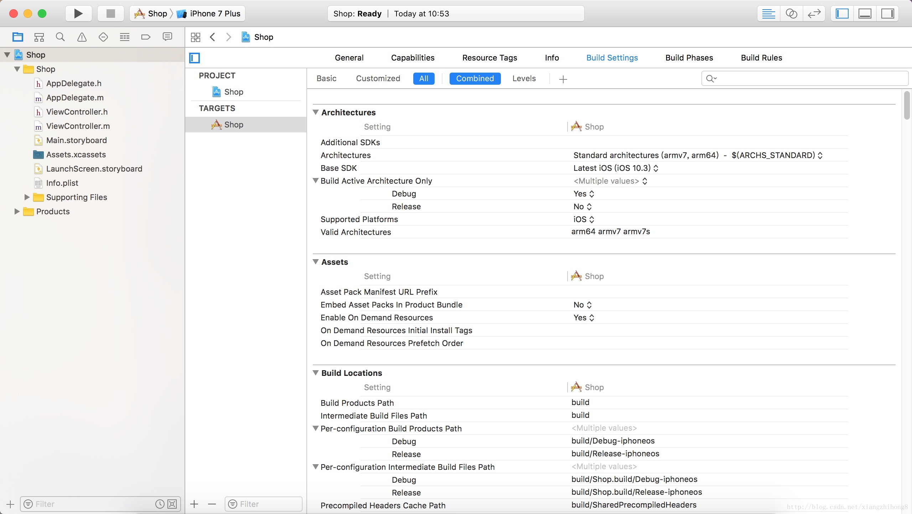The image size is (912, 514).
Task: Remove the selected target
Action: [x=212, y=504]
